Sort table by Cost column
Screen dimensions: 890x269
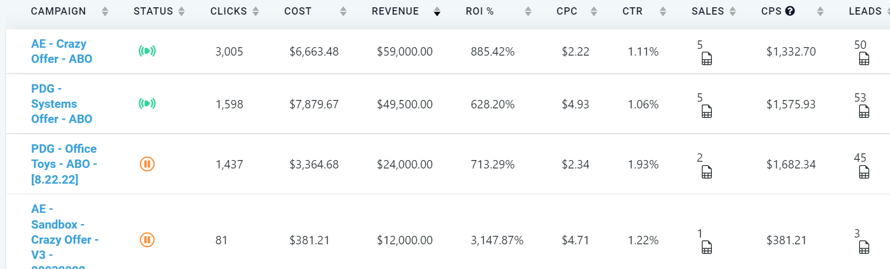point(343,11)
